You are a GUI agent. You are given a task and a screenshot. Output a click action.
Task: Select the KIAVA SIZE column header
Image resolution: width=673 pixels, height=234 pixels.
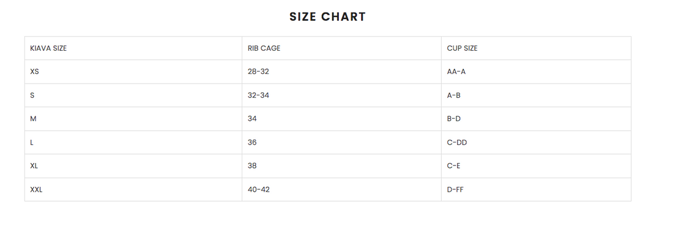(x=133, y=48)
